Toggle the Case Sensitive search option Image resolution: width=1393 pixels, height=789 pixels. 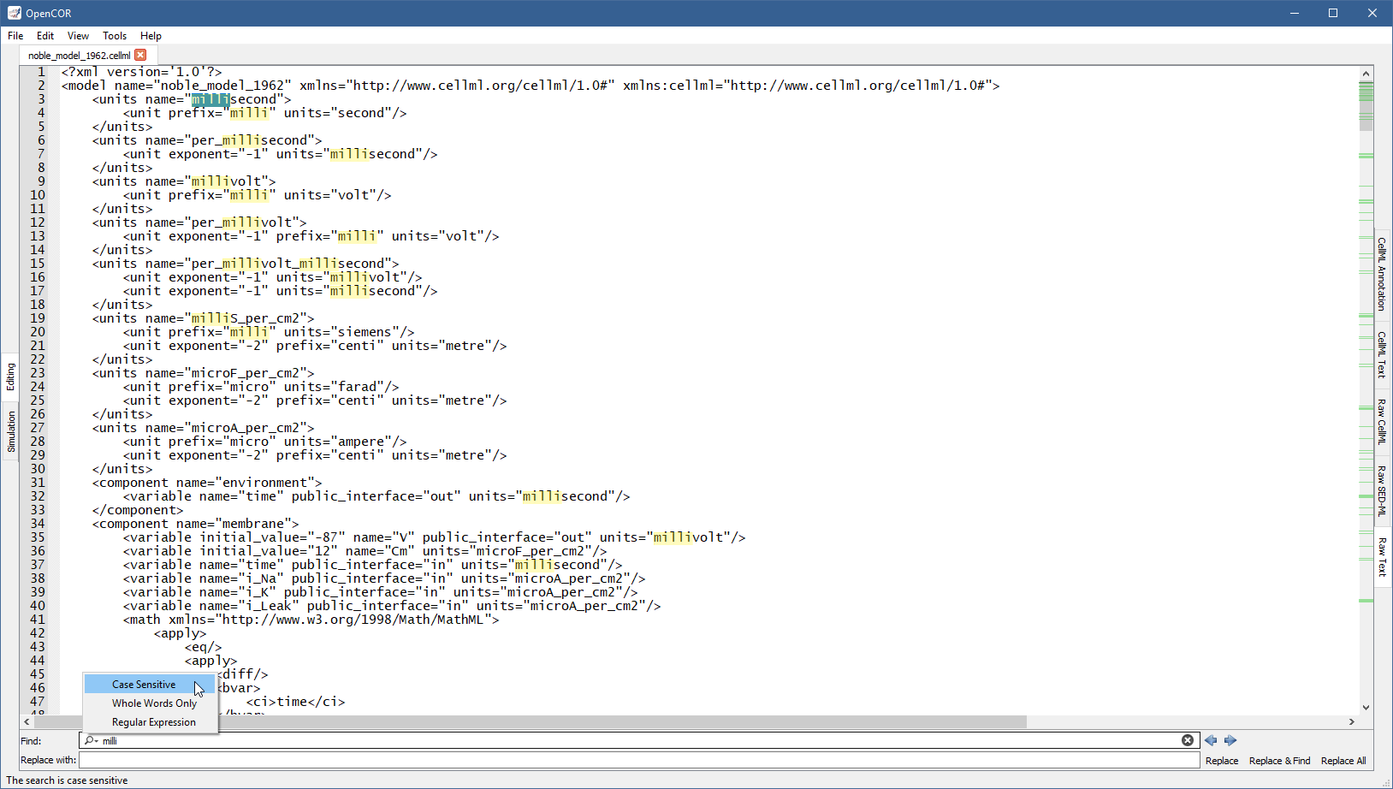(x=144, y=685)
